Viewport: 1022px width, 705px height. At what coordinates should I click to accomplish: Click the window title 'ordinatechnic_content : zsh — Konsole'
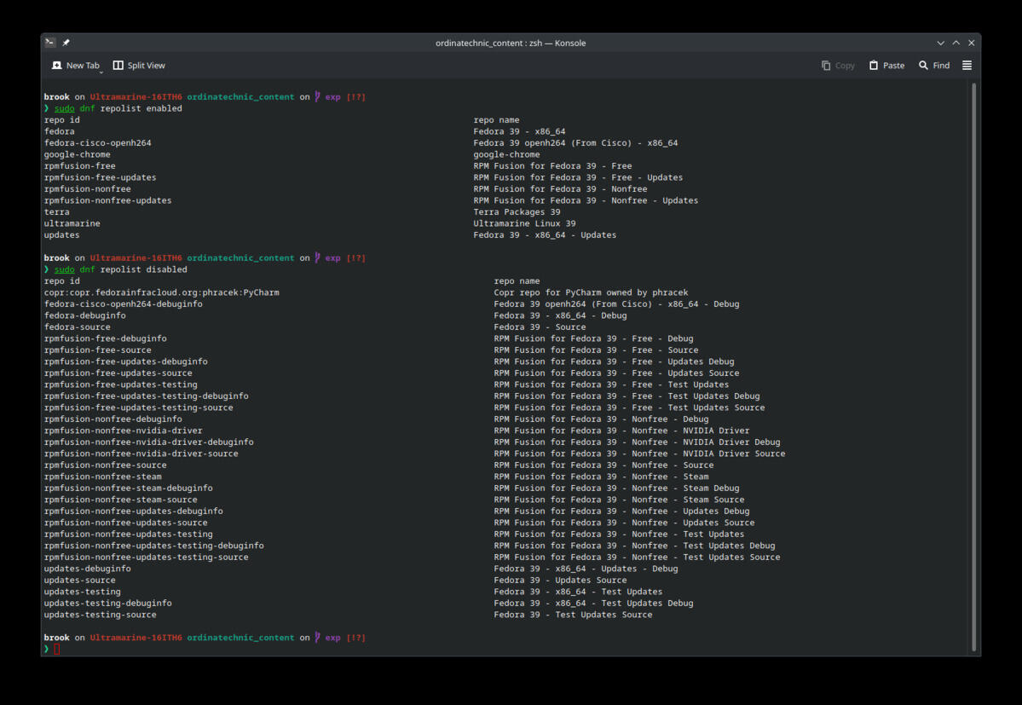(511, 43)
